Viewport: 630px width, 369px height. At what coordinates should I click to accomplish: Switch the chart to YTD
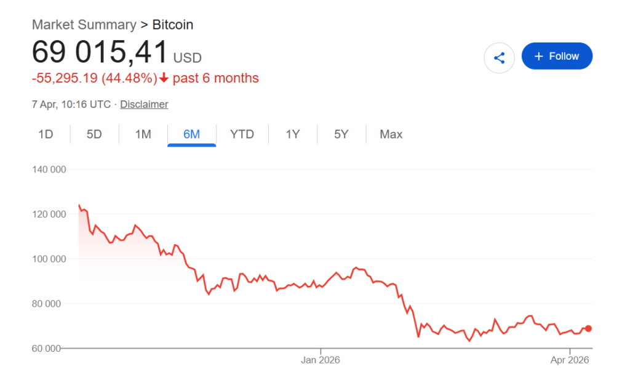242,134
